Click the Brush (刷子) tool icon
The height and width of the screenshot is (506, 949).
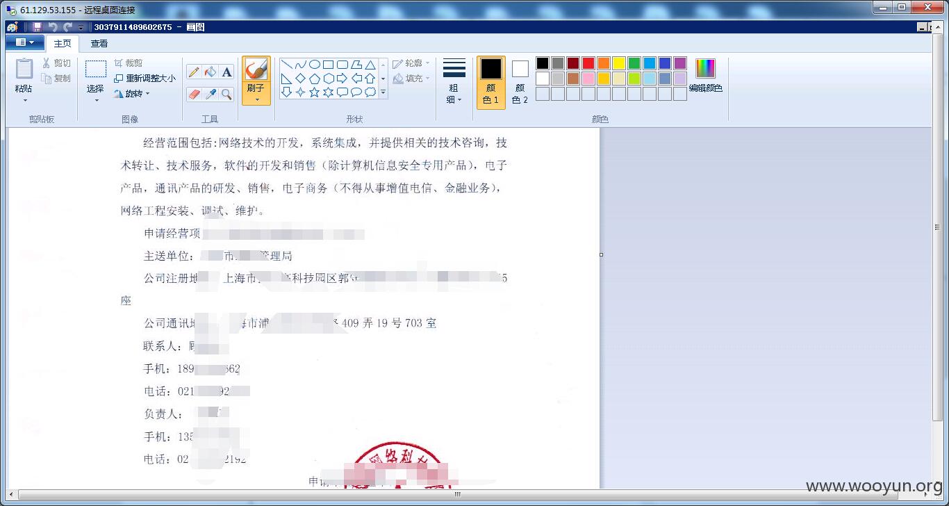click(256, 70)
